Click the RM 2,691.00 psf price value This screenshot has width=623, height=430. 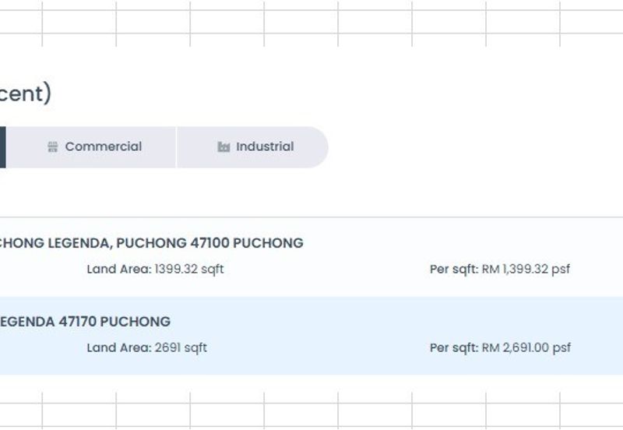coord(526,348)
